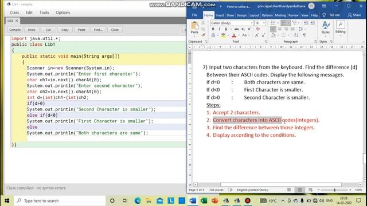Open the File tab in Word

click(194, 15)
